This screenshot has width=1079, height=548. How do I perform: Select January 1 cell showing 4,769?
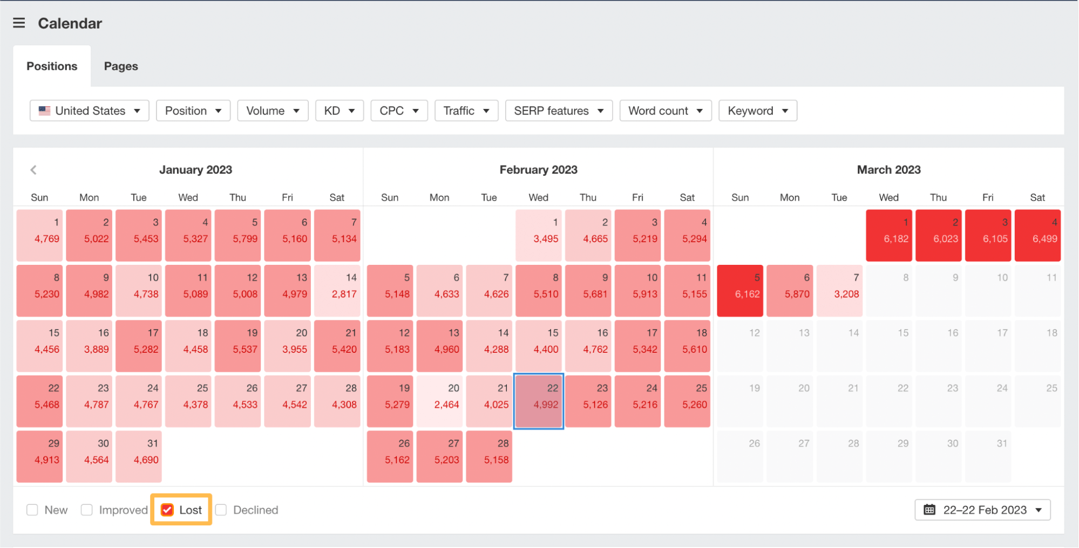tap(39, 236)
